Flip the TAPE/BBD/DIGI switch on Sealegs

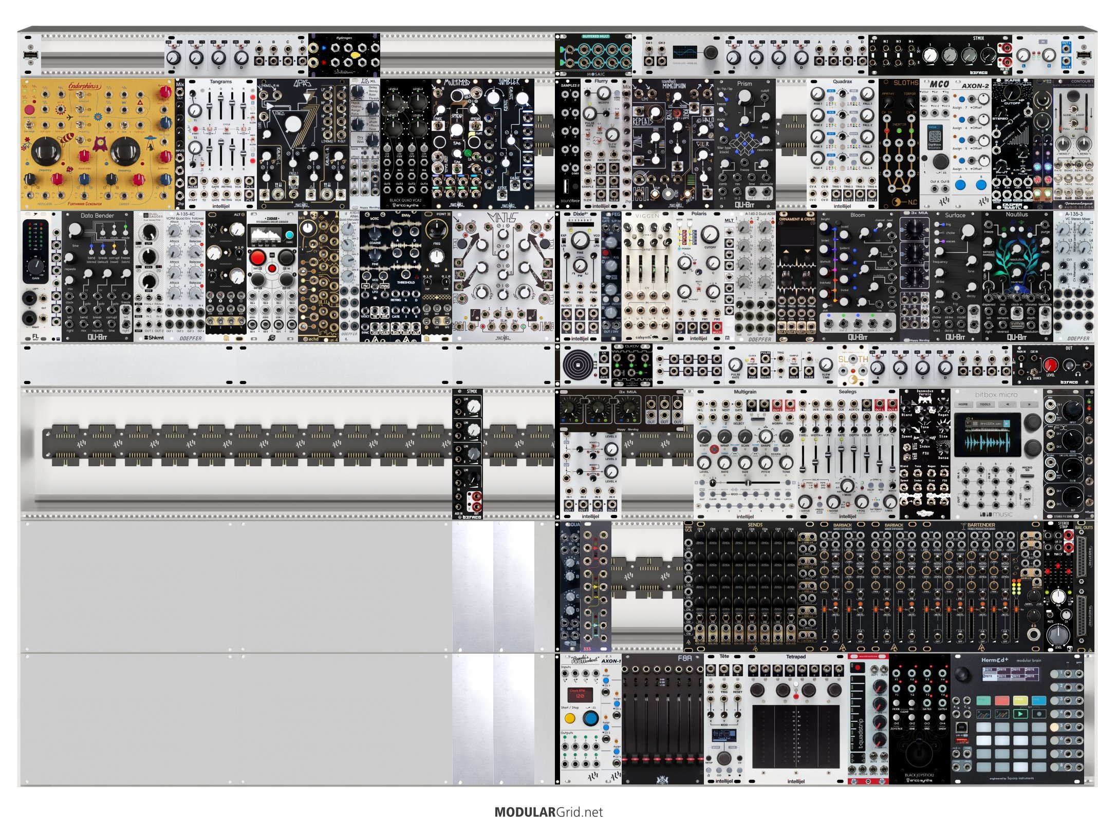point(829,485)
